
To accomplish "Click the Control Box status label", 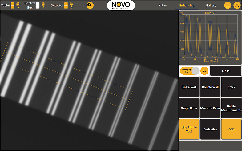I will click(x=30, y=6).
